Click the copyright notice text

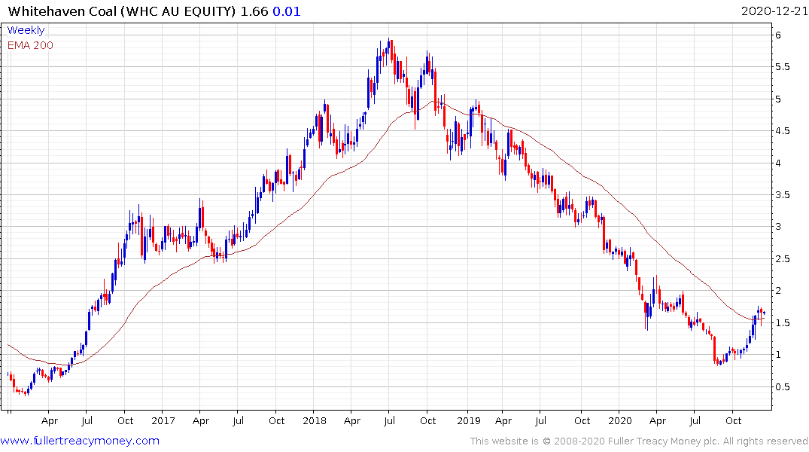point(639,441)
